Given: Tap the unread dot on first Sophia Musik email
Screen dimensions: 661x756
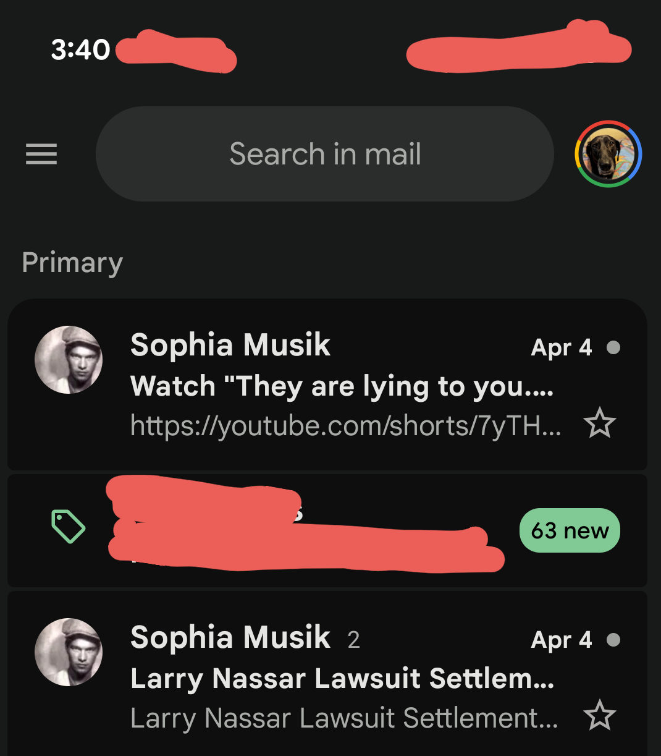Looking at the screenshot, I should [613, 347].
